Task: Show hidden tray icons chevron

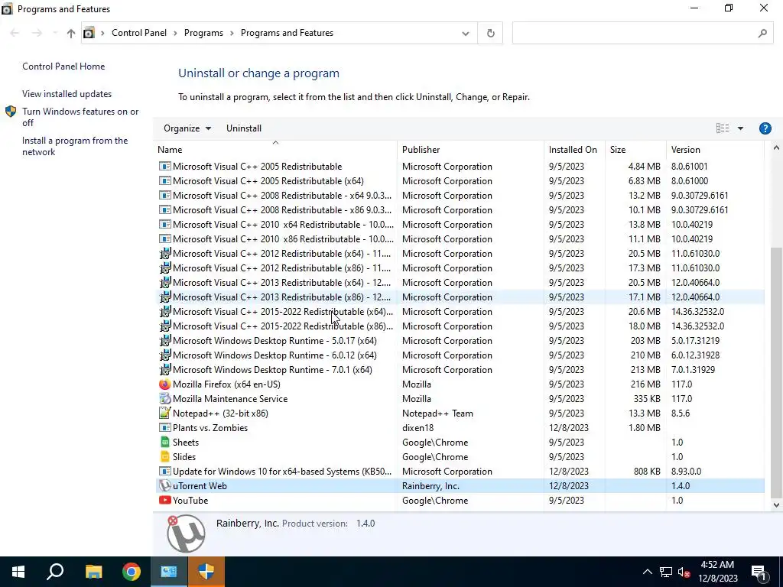Action: click(x=647, y=572)
